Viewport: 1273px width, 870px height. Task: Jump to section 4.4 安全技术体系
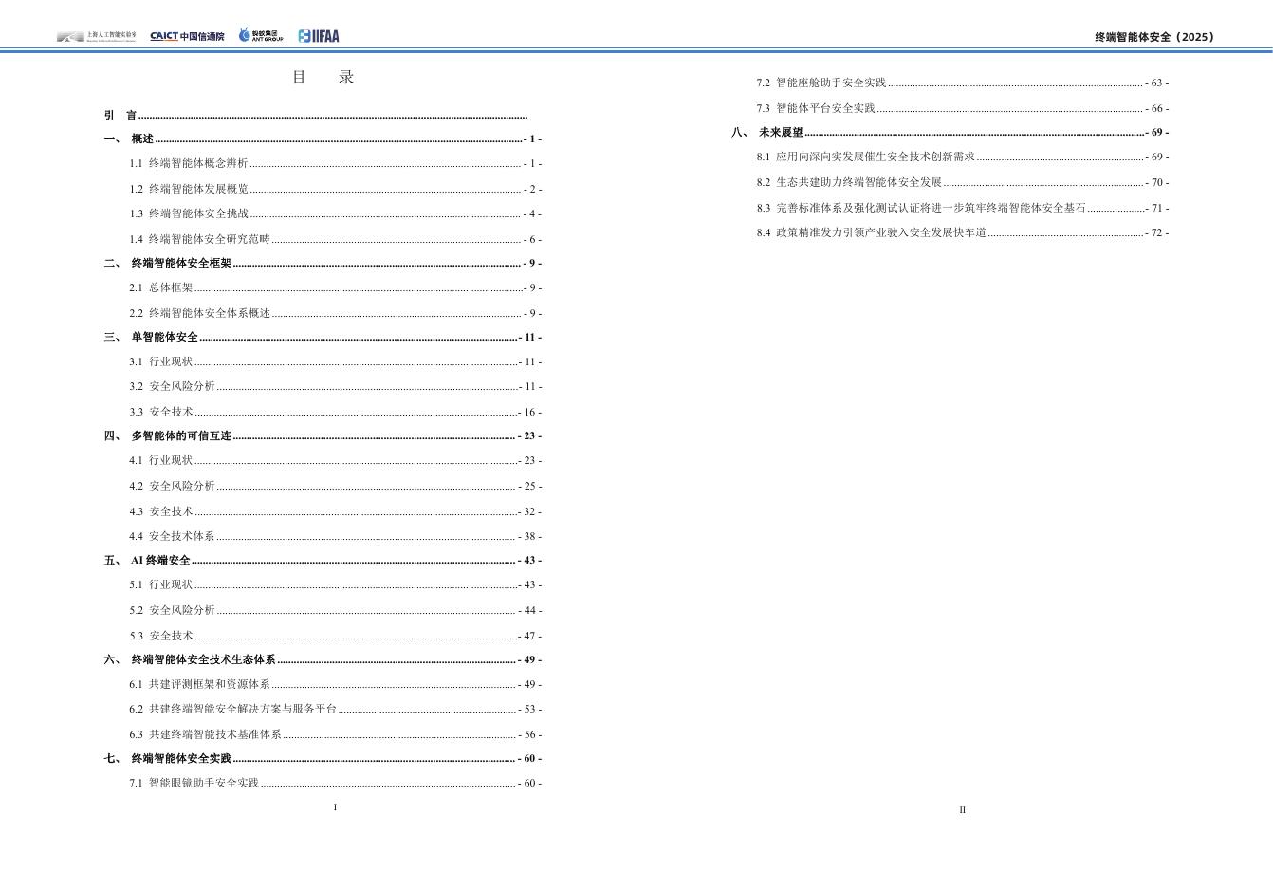click(x=336, y=536)
